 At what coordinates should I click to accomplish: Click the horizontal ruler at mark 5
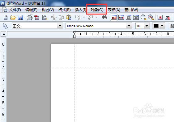click(x=133, y=34)
